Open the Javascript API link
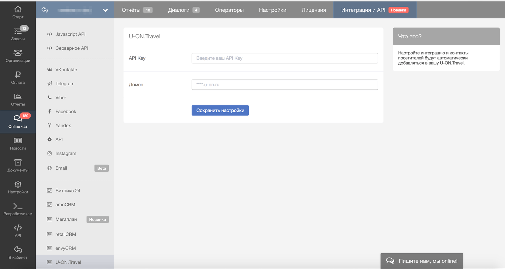The width and height of the screenshot is (505, 269). 70,34
